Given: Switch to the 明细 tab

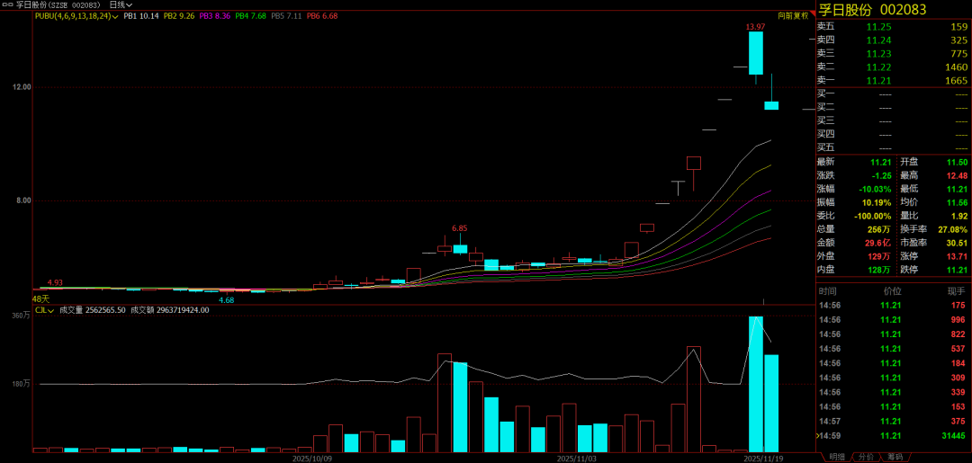Looking at the screenshot, I should pos(837,457).
